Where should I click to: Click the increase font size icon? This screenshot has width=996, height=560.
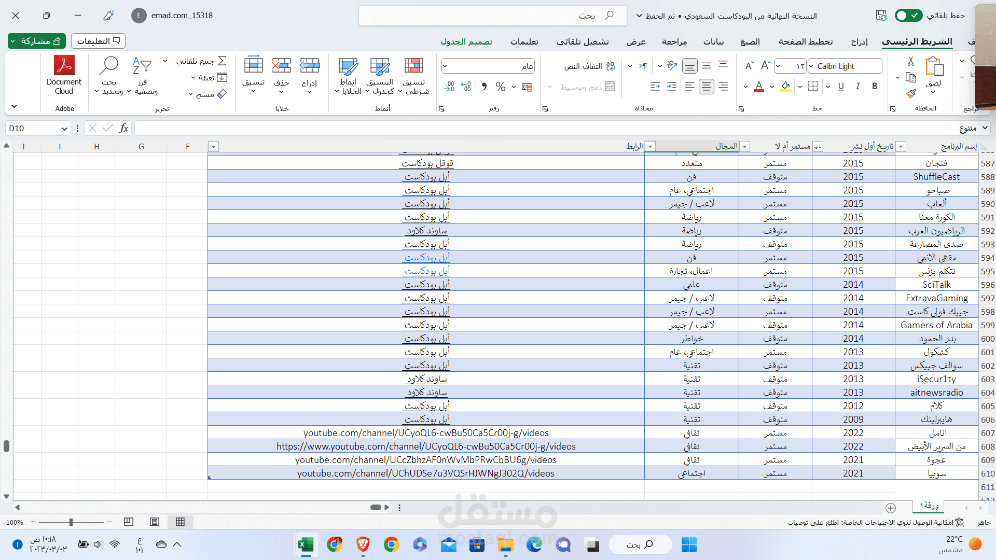tap(765, 66)
